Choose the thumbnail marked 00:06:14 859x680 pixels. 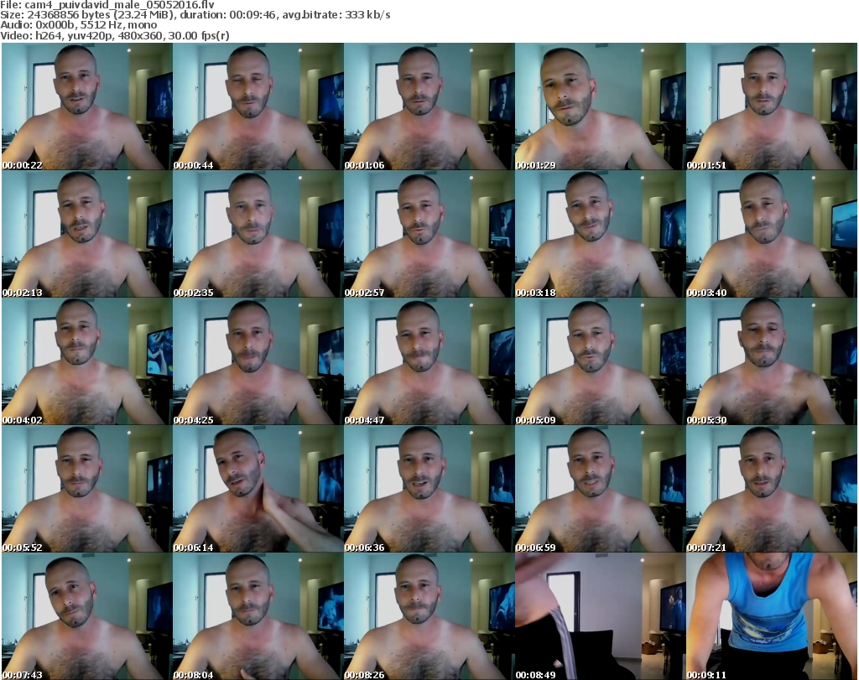[x=258, y=489]
